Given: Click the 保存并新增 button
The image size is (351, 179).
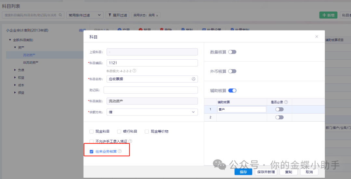Looking at the screenshot, I should (x=266, y=172).
